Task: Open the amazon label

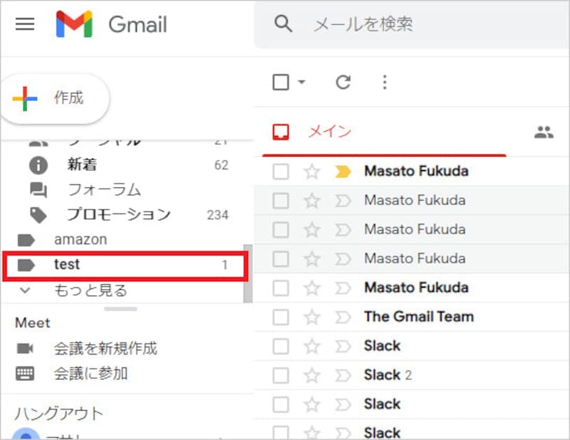Action: pyautogui.click(x=80, y=239)
